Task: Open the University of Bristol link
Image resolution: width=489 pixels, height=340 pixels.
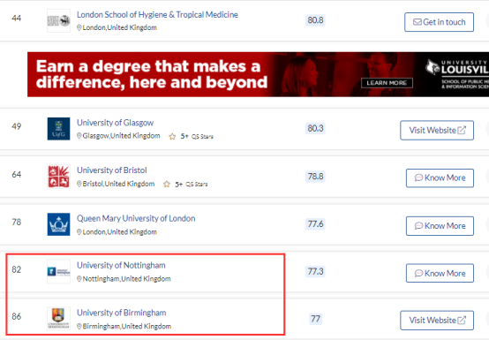Action: pyautogui.click(x=111, y=170)
